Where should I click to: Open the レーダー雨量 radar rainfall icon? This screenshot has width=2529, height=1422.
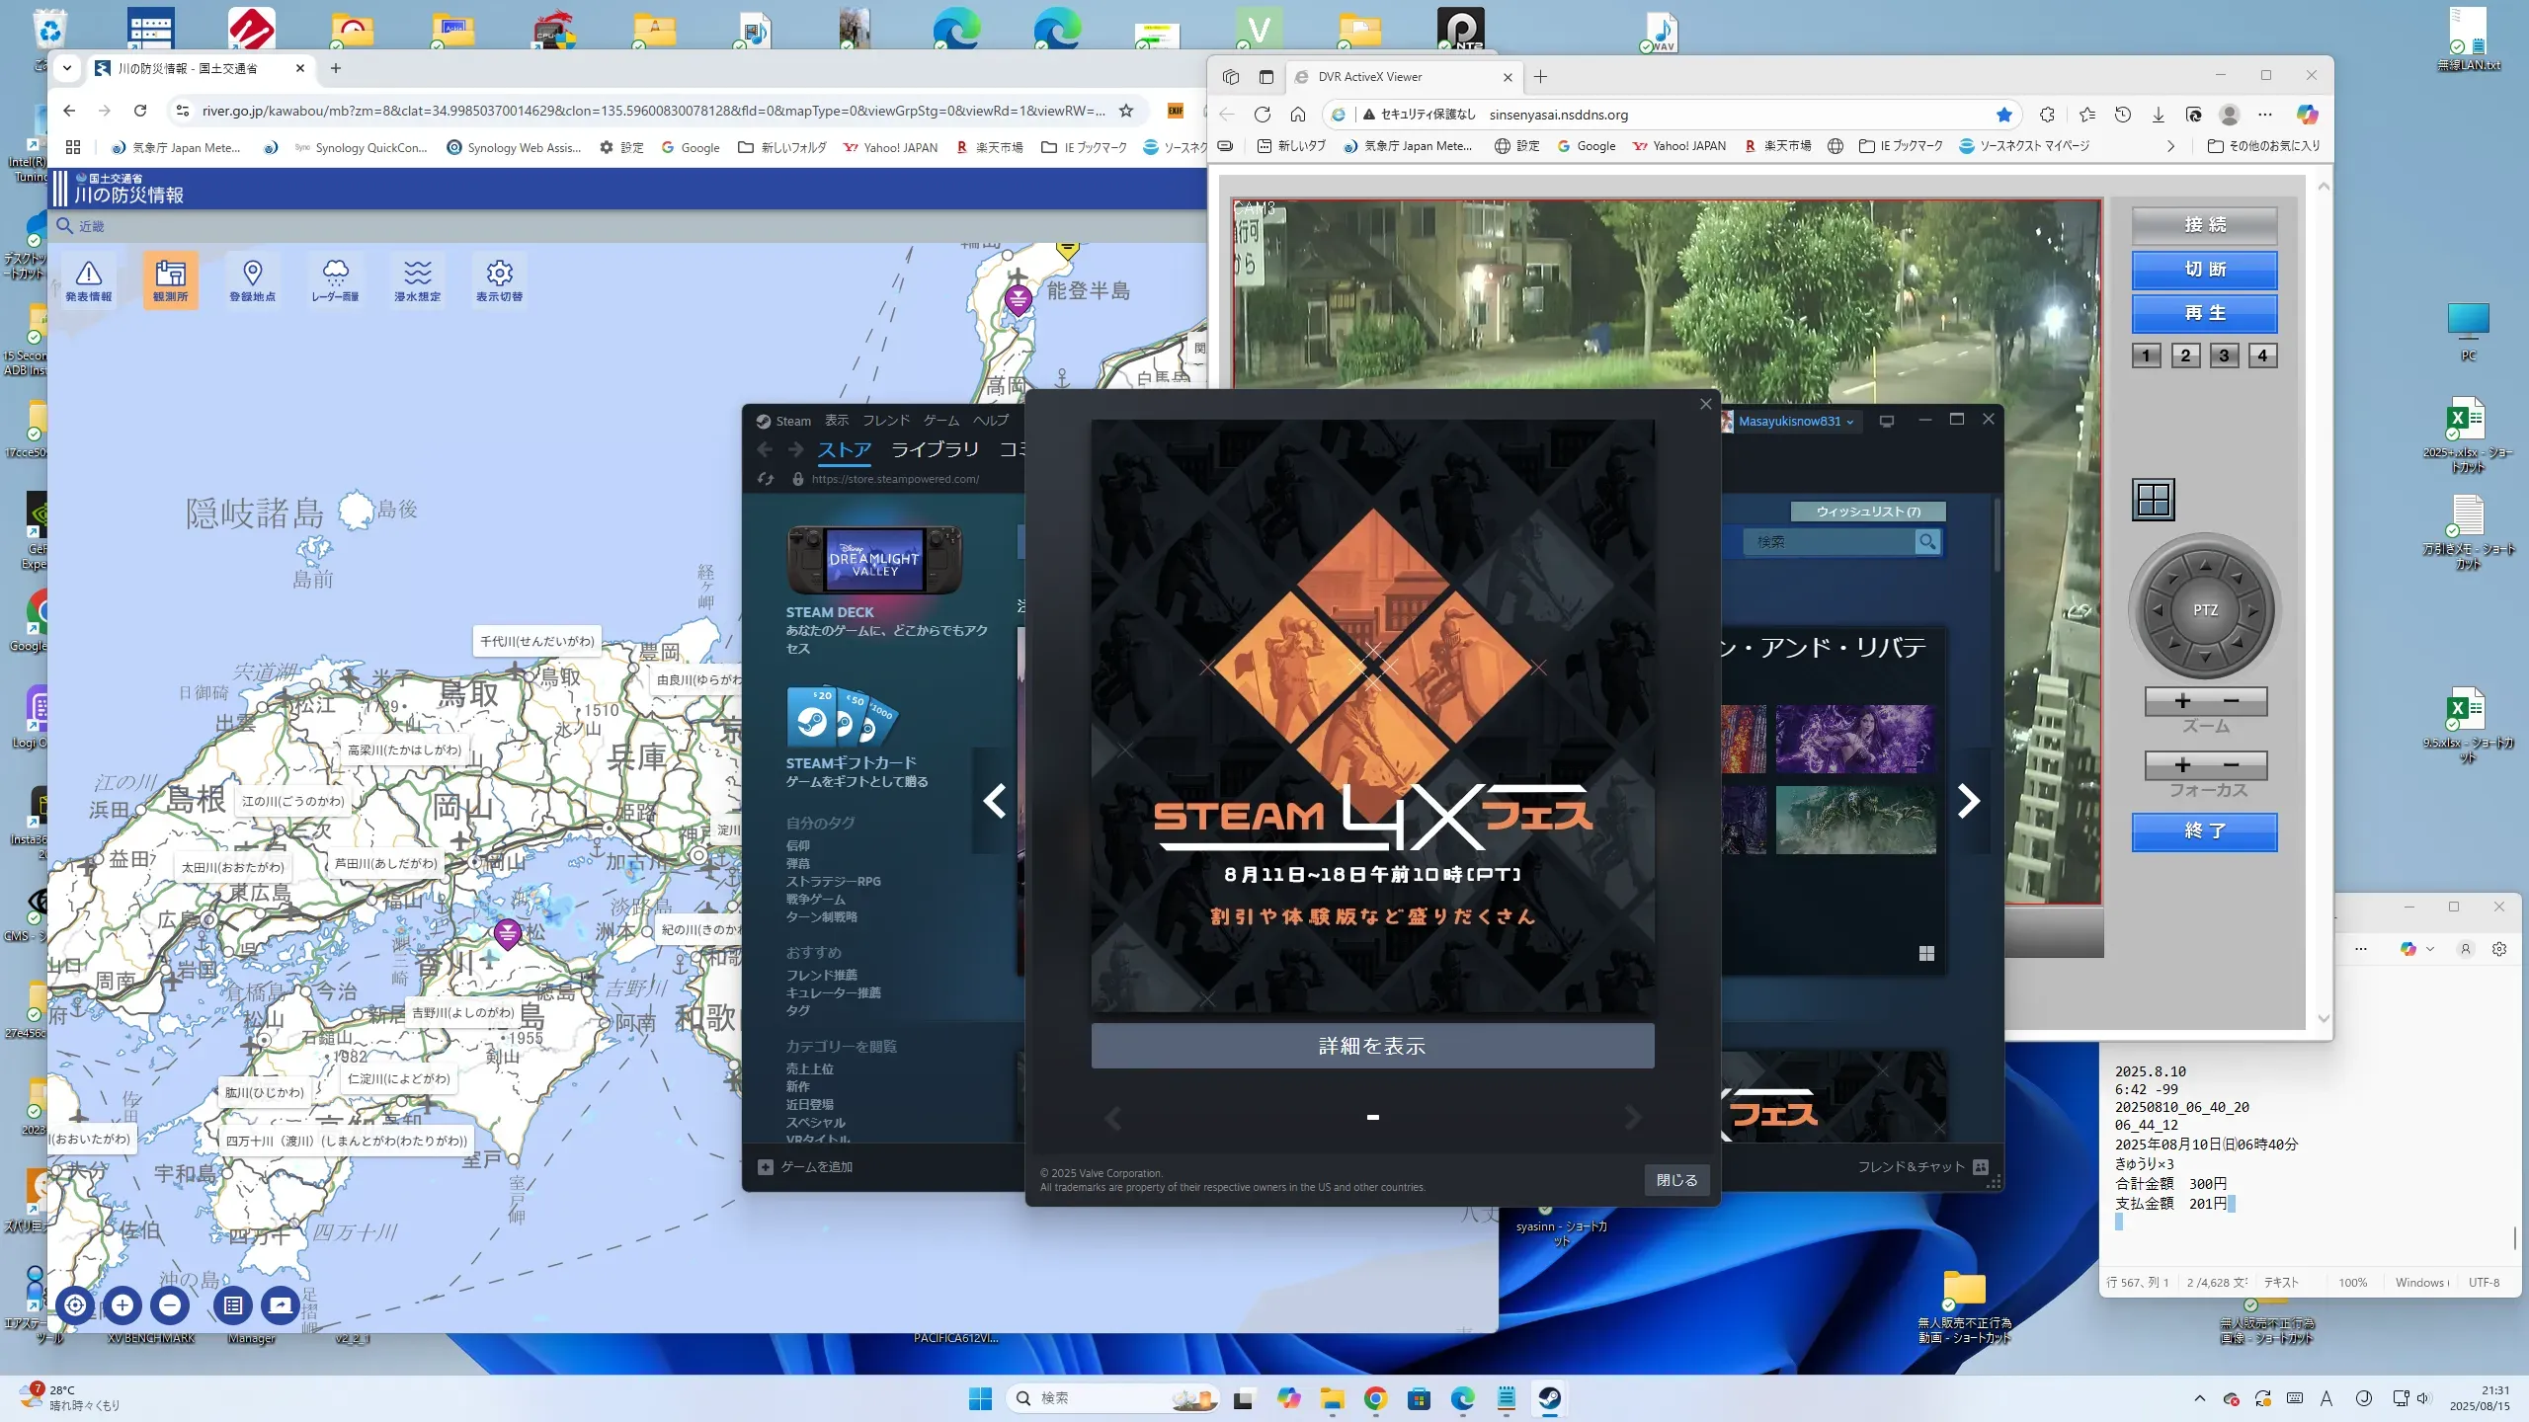pos(335,280)
